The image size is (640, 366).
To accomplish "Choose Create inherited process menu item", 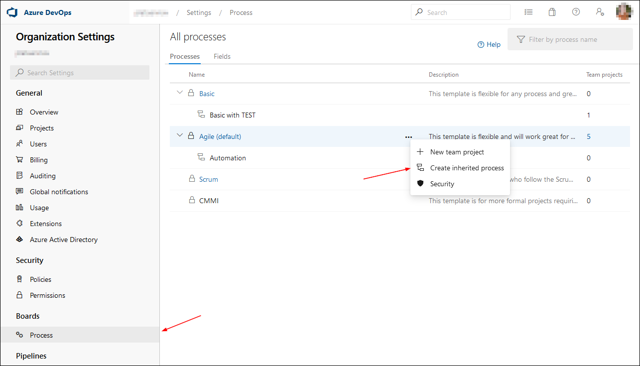I will (460, 168).
